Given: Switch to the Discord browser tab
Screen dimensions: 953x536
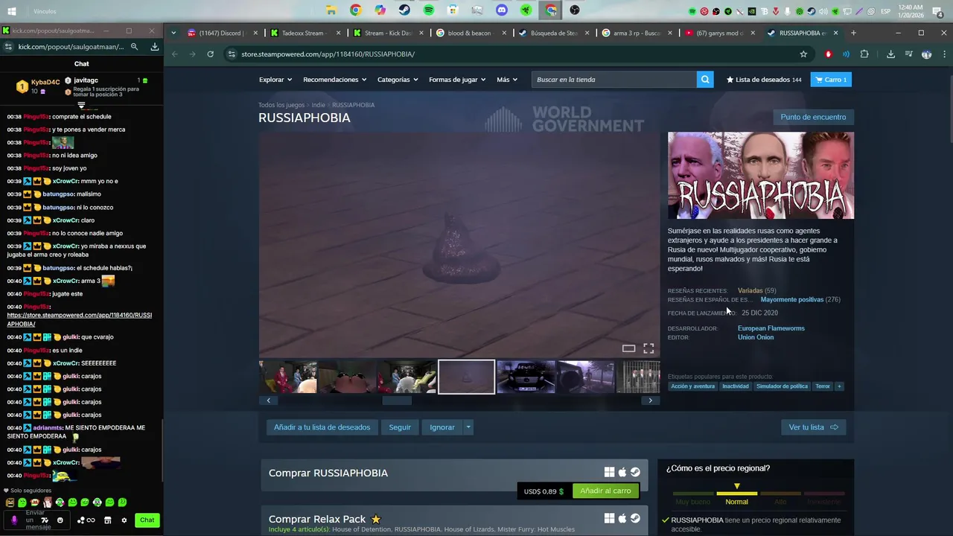Looking at the screenshot, I should tap(221, 33).
